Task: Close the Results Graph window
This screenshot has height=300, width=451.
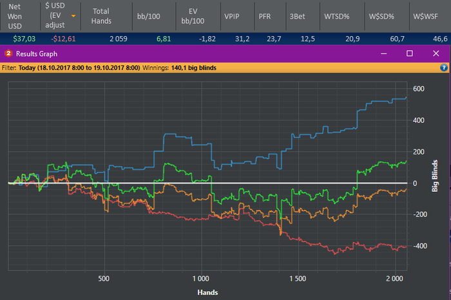Action: [x=436, y=53]
